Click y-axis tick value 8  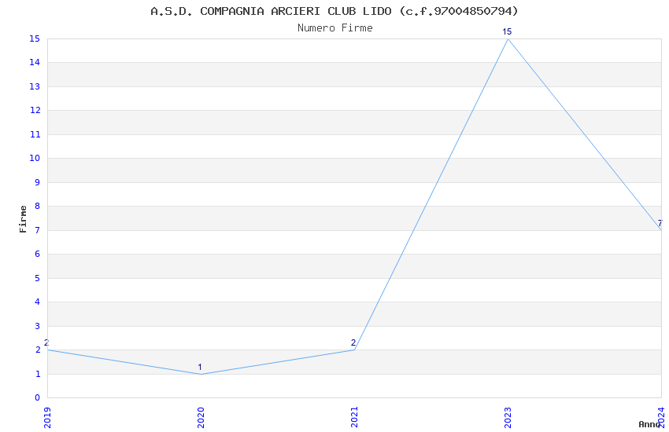coord(38,206)
